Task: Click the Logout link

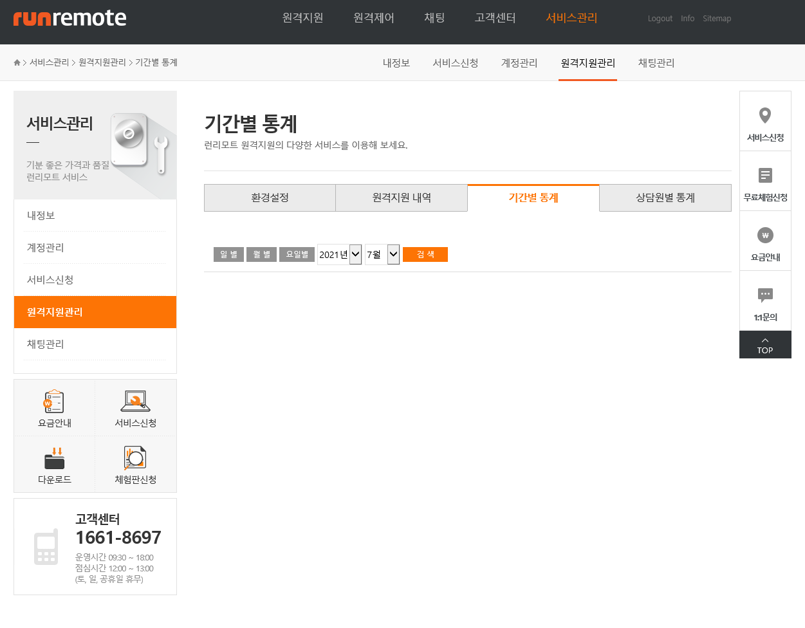Action: (x=660, y=19)
